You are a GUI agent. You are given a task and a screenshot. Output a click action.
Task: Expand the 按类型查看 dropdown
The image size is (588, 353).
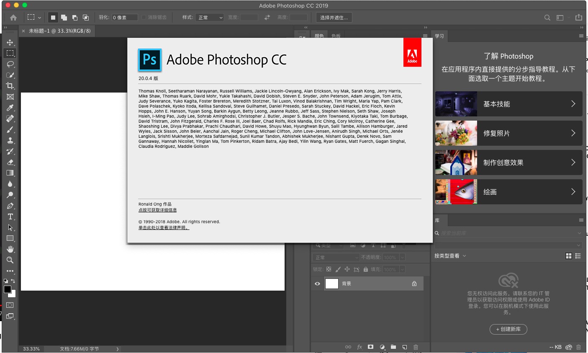click(450, 256)
